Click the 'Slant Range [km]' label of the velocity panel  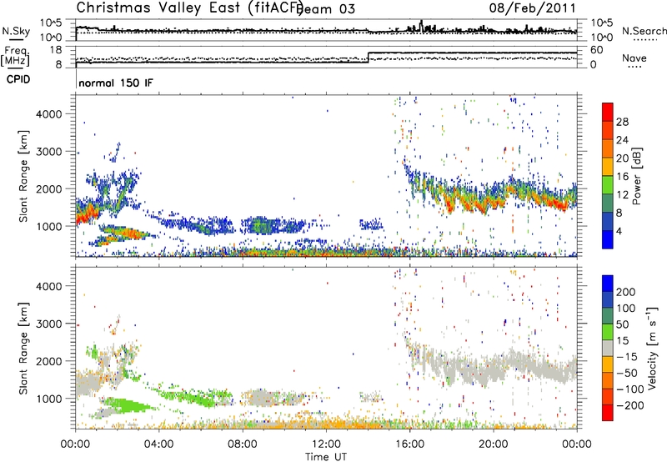tap(23, 349)
